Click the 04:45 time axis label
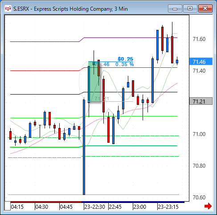Screen dimensions: 217x215 pyautogui.click(x=66, y=207)
